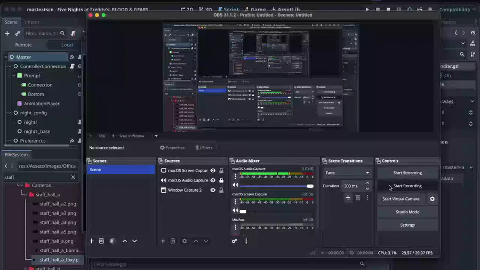Image resolution: width=480 pixels, height=270 pixels.
Task: Click the Filter nodes search field in Godot
Action: pos(45,34)
